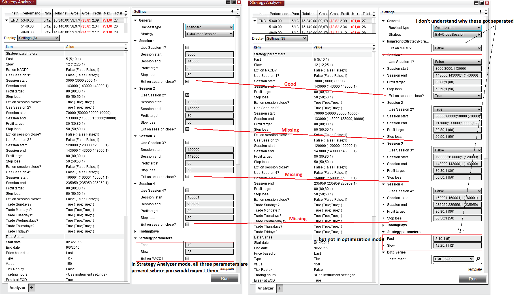This screenshot has width=521, height=300.
Task: Click Value column header in right window
Action: (342, 47)
